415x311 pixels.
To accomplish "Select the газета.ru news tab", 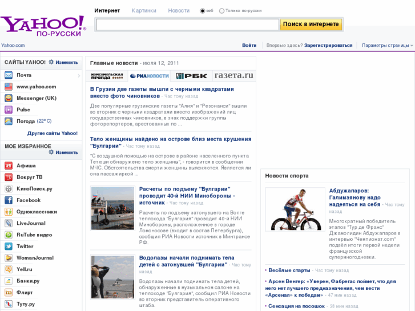I will tap(233, 76).
